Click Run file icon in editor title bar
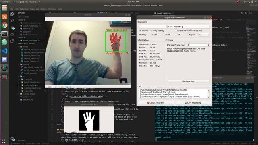 [x=246, y=13]
